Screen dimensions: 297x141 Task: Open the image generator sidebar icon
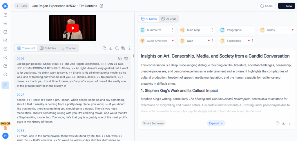tap(5, 32)
